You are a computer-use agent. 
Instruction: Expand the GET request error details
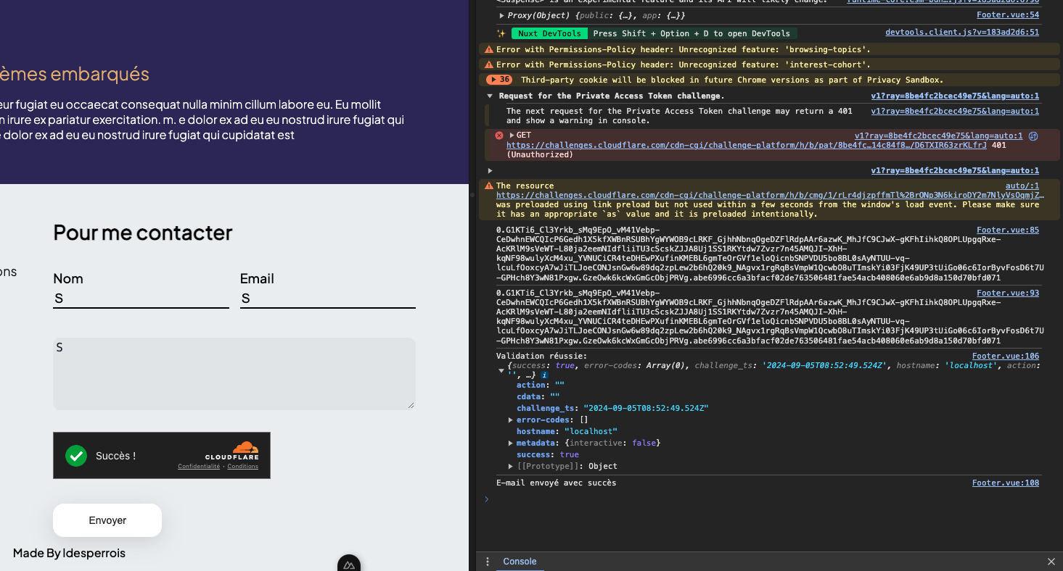512,135
